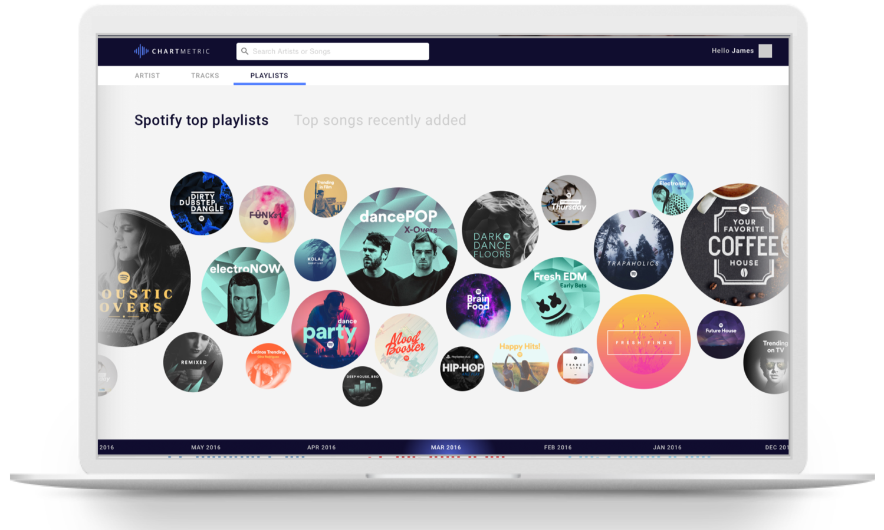
Task: Click the search magnifier icon
Action: point(245,51)
